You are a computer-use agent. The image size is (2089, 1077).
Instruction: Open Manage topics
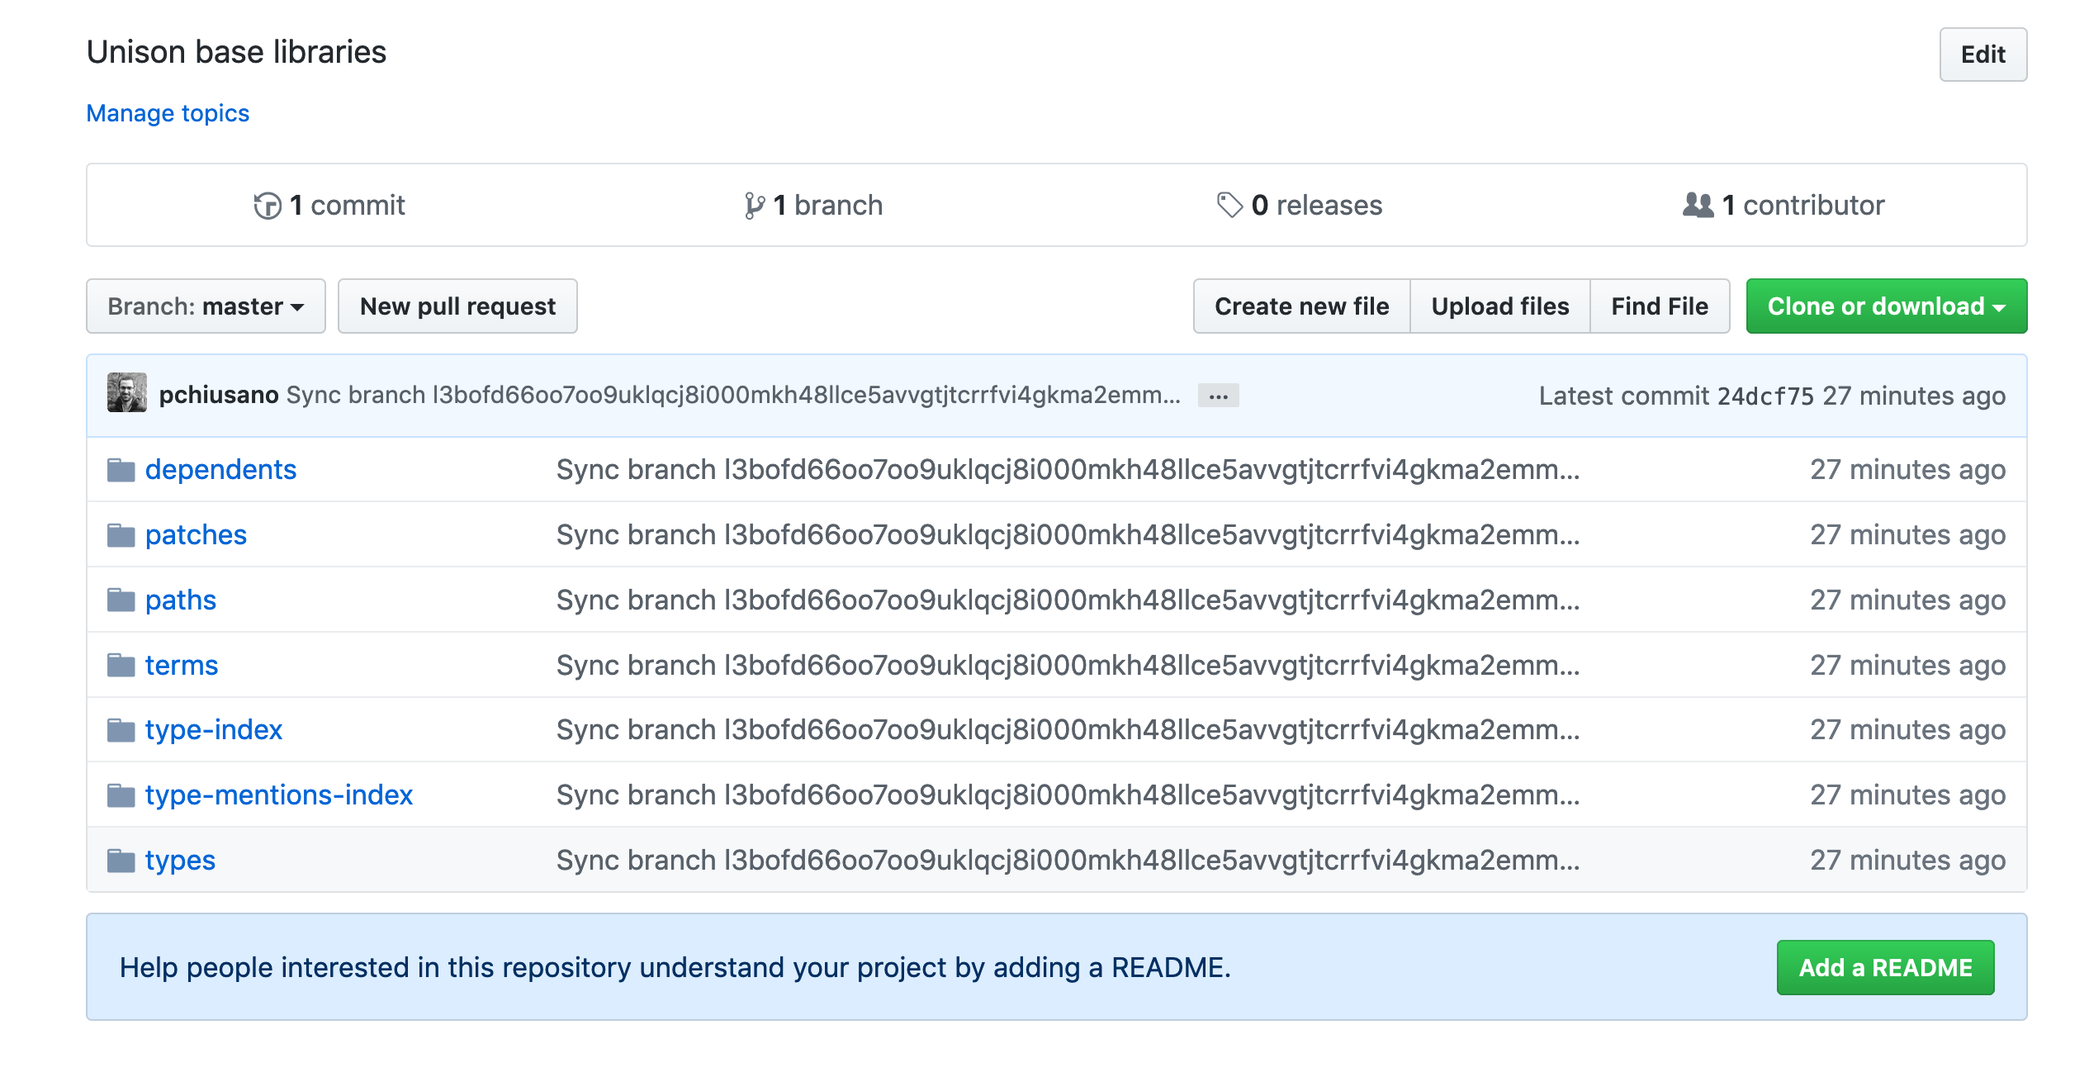(x=168, y=113)
